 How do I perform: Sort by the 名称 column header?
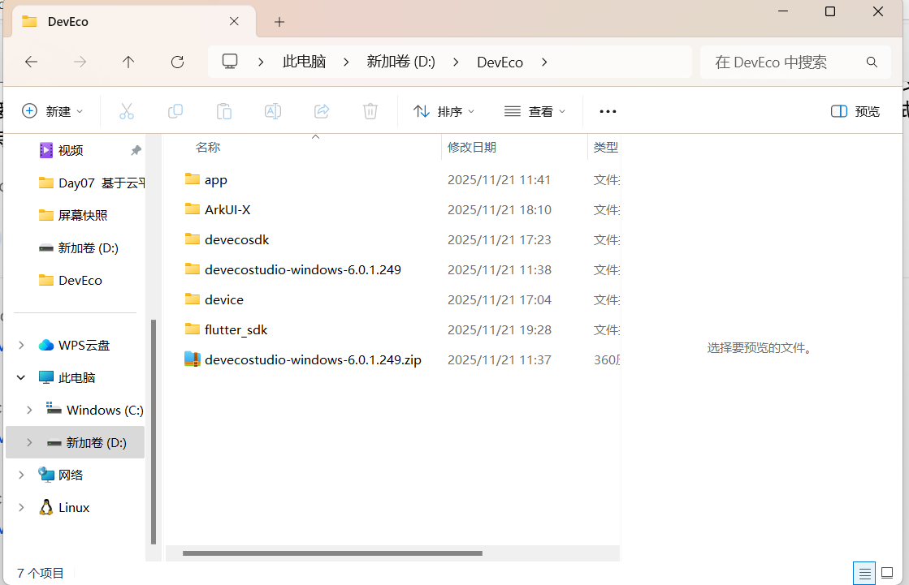point(208,147)
